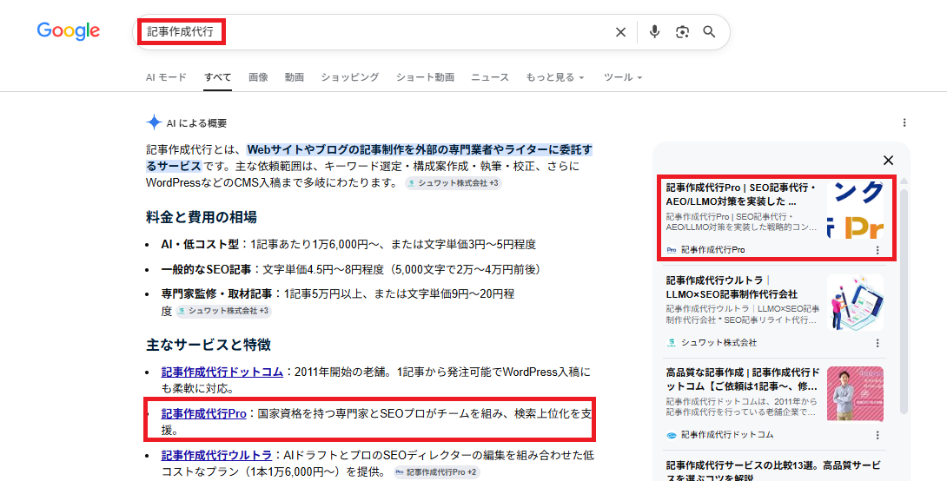Viewport: 947px width, 481px height.
Task: Click the 主なサービスと特徴 heading
Action: [209, 345]
